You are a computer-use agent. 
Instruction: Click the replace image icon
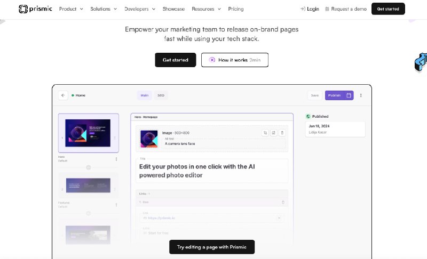coord(273,133)
